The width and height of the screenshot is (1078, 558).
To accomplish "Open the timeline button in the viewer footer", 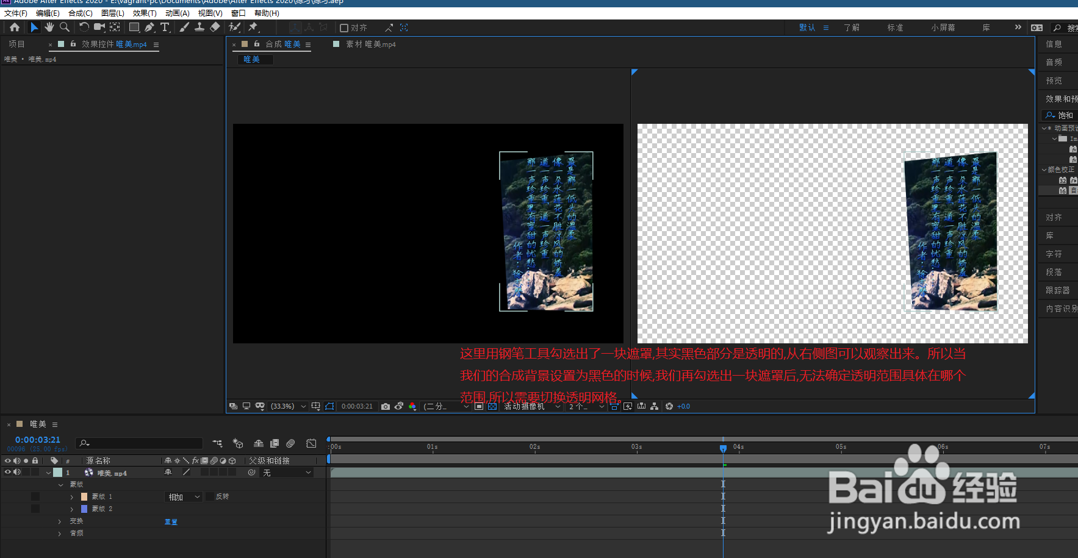I will [641, 406].
